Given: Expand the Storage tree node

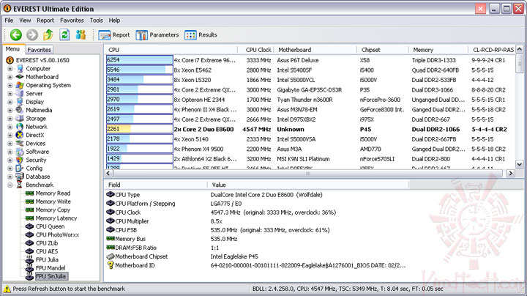Looking at the screenshot, I should [x=10, y=119].
